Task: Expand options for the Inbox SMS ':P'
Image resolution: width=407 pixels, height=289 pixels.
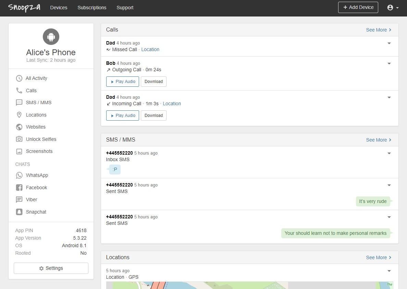Action: [x=389, y=154]
